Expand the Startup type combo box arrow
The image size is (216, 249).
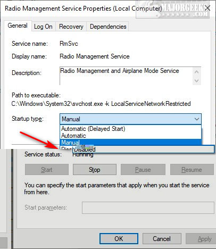coord(196,119)
